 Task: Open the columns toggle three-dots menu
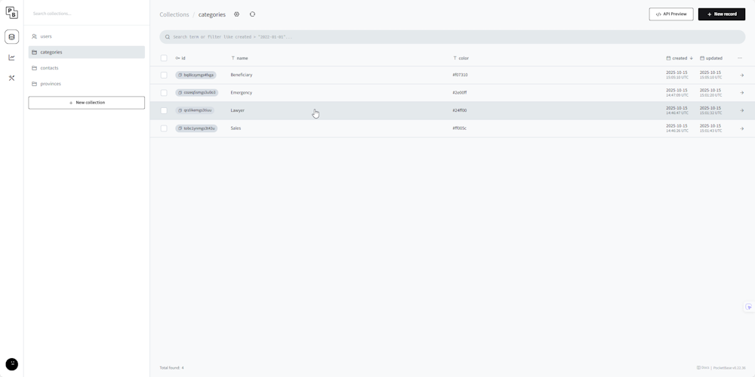pos(740,58)
